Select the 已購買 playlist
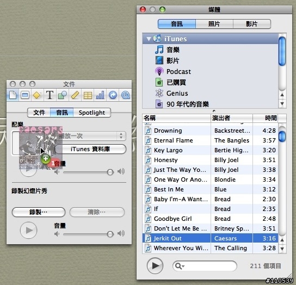 click(x=210, y=83)
